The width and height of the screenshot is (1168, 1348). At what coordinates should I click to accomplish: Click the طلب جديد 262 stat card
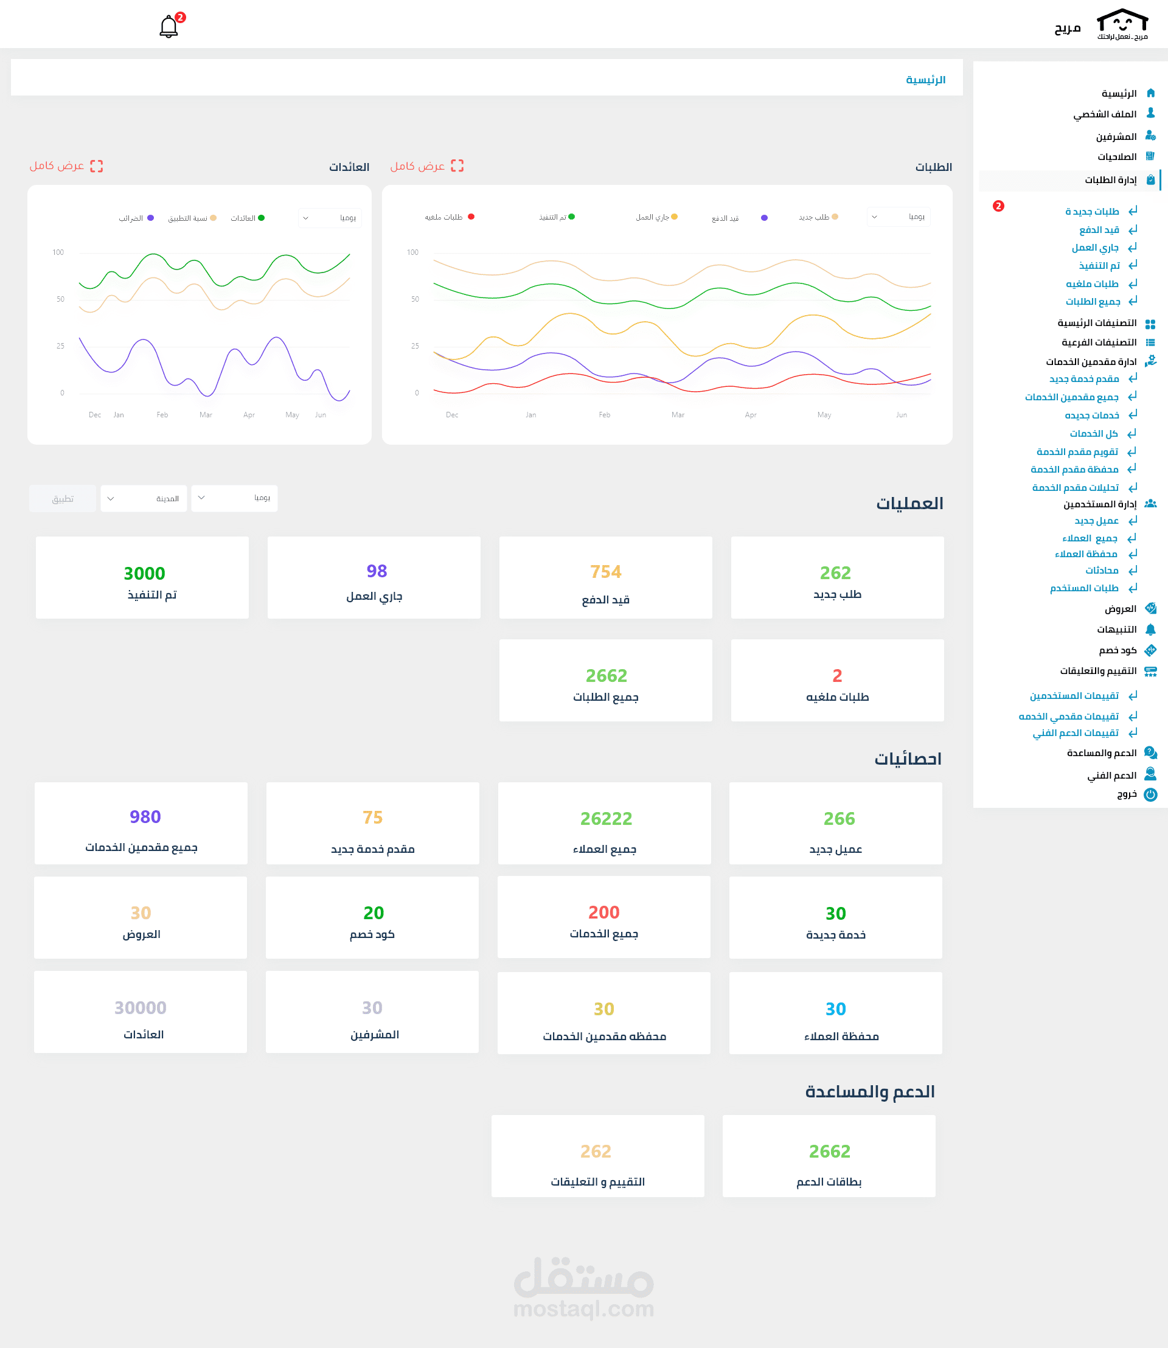coord(837,578)
